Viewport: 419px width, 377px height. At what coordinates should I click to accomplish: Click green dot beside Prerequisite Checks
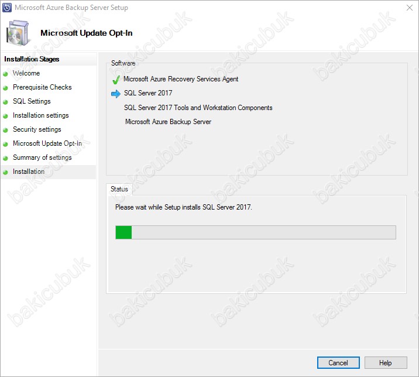5,88
